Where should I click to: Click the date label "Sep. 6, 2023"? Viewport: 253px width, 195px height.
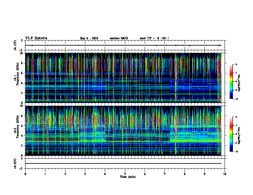(x=89, y=38)
